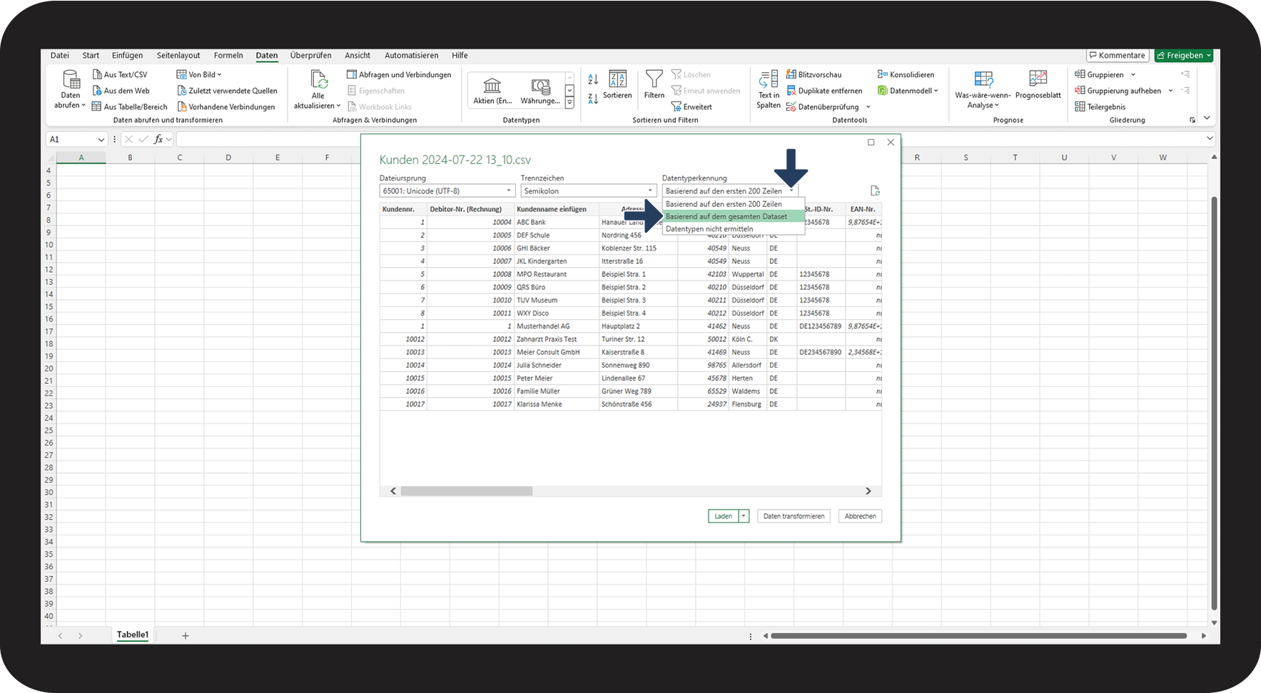This screenshot has width=1261, height=693.
Task: Open the Prognoseblatt chart icon
Action: (1038, 79)
